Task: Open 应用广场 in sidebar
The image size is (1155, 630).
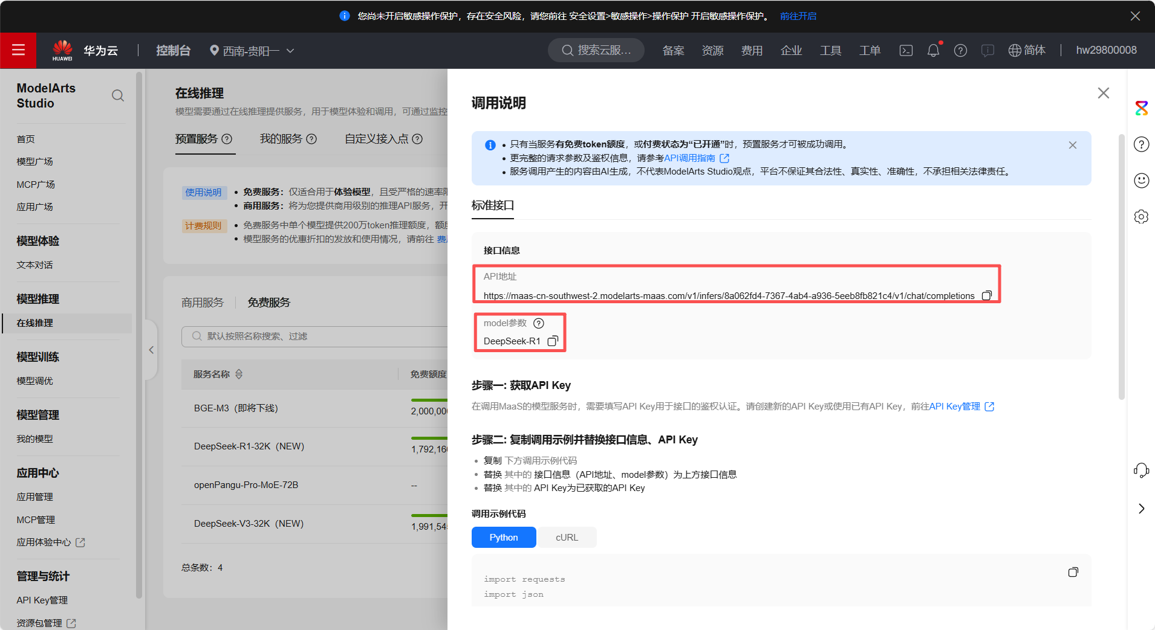Action: pyautogui.click(x=35, y=207)
